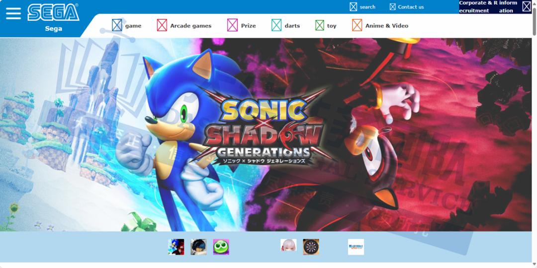Select the game navigation item
The height and width of the screenshot is (268, 537).
click(x=127, y=25)
